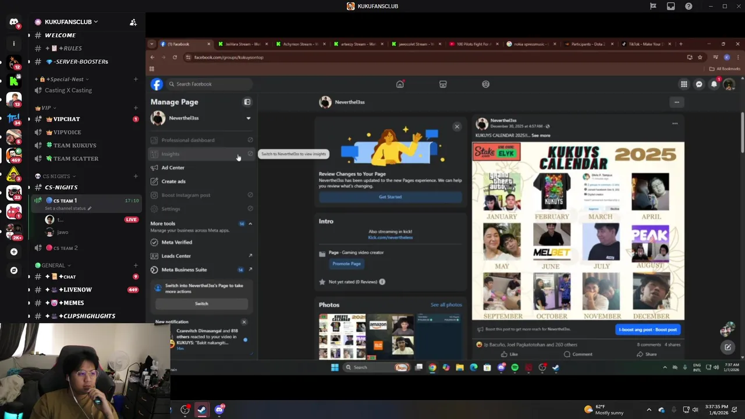Open Kukuys calendar photo thumbnail in Photos

pos(342,336)
